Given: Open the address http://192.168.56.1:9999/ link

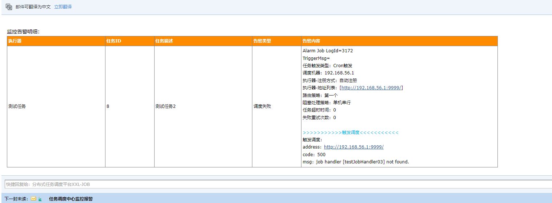Looking at the screenshot, I should click(354, 147).
